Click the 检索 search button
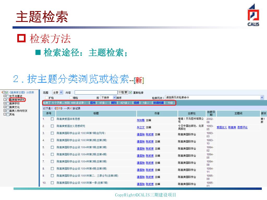267x200 pixels. [123, 92]
